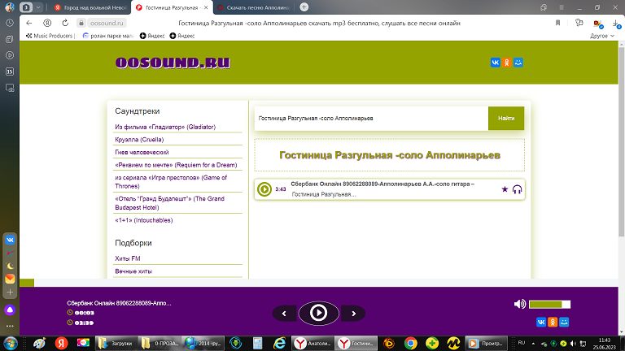The image size is (625, 351).
Task: Open a new browser tab
Action: [304, 7]
